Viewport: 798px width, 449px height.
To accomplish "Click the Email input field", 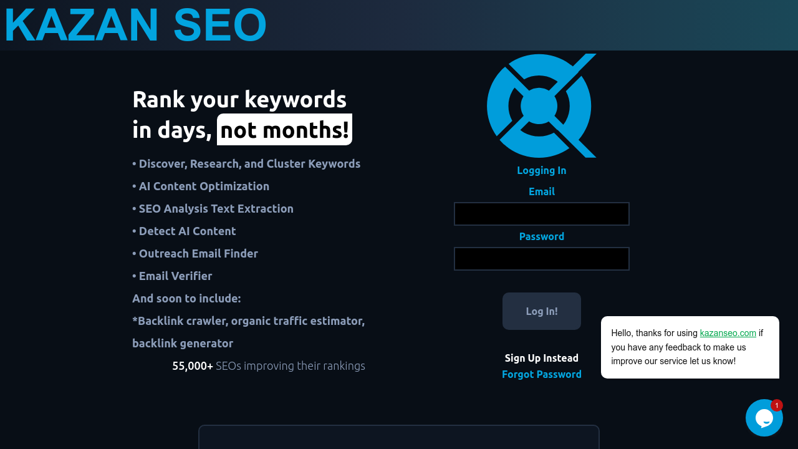I will [541, 213].
